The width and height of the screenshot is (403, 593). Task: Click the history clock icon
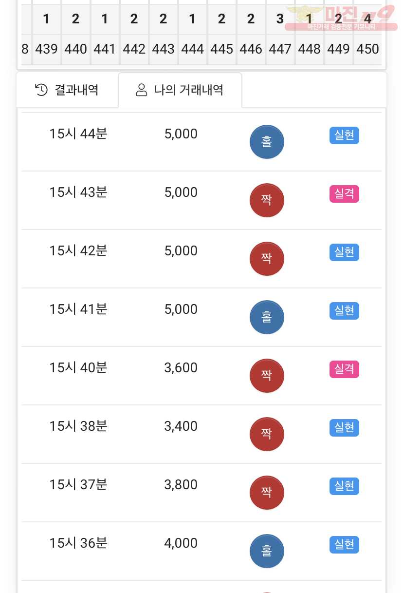(41, 90)
